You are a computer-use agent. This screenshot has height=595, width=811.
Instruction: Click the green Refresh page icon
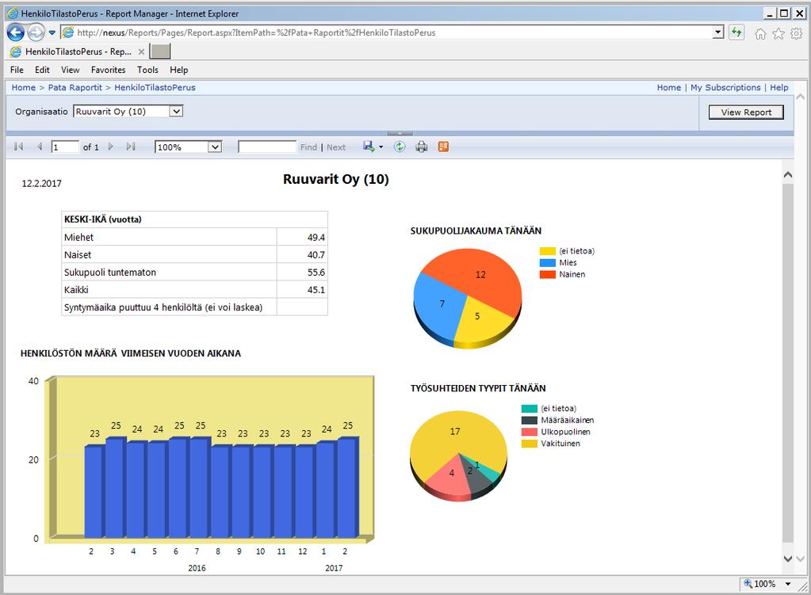point(736,32)
